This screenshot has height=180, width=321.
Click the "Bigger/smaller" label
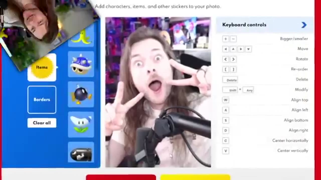(x=294, y=39)
